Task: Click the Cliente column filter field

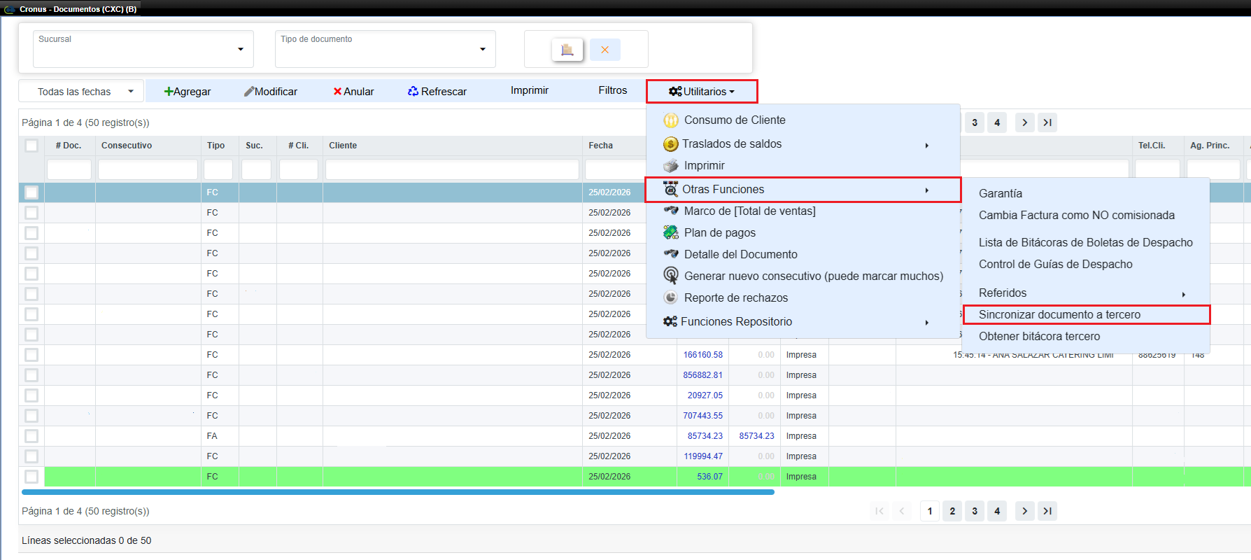Action: click(x=452, y=169)
